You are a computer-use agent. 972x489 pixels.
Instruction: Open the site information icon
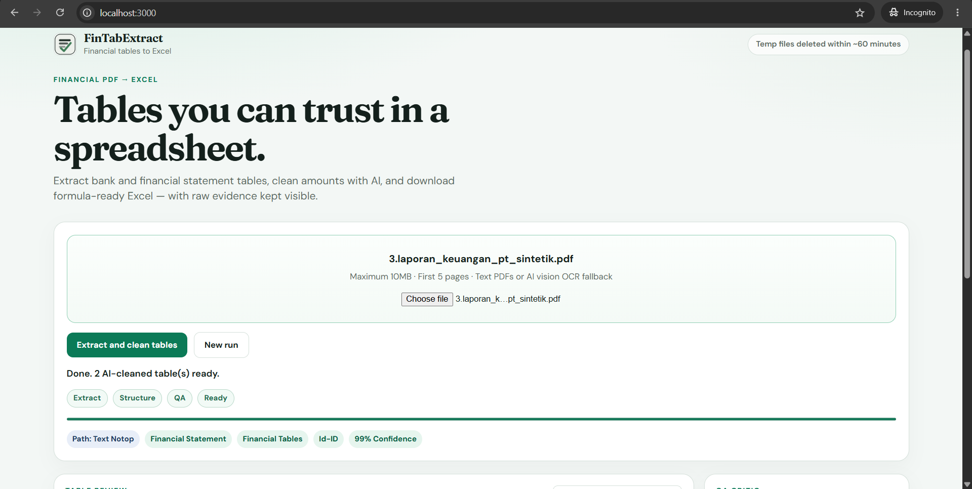pyautogui.click(x=87, y=13)
